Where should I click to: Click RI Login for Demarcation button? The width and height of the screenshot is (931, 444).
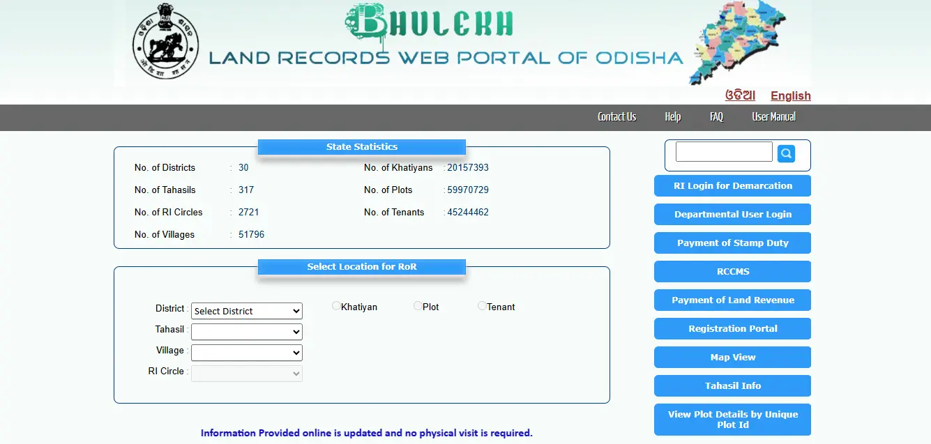(x=733, y=186)
